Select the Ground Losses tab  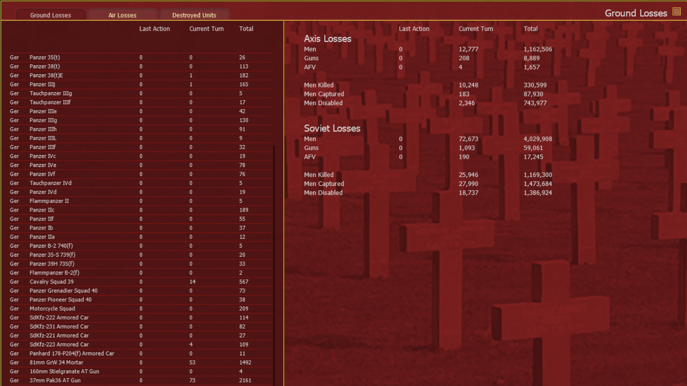[x=50, y=15]
